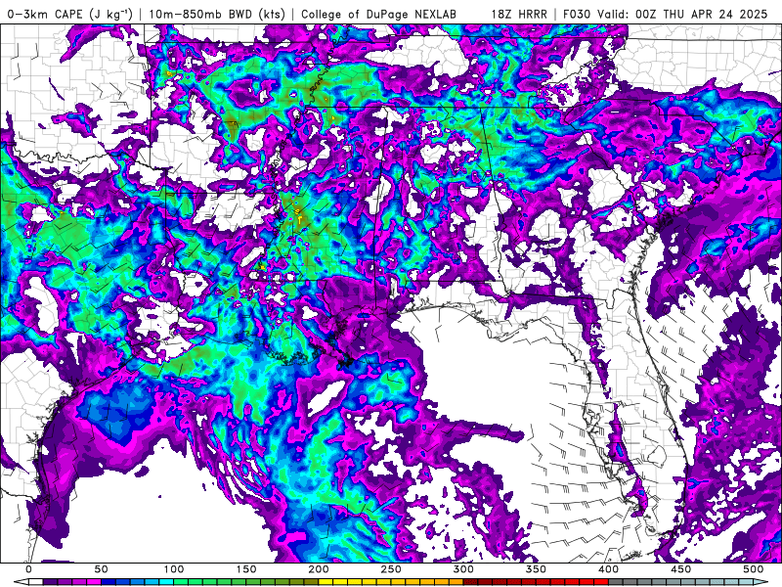
Task: Click the colorbar label "300"
Action: pyautogui.click(x=463, y=569)
